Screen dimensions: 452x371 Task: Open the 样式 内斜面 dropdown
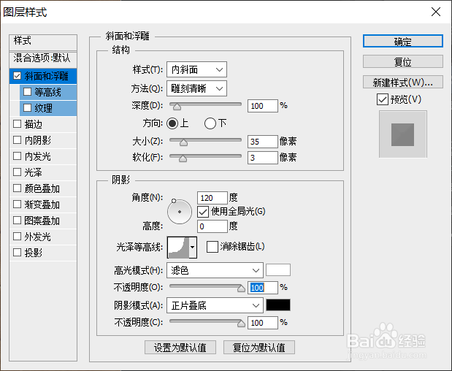pyautogui.click(x=196, y=69)
